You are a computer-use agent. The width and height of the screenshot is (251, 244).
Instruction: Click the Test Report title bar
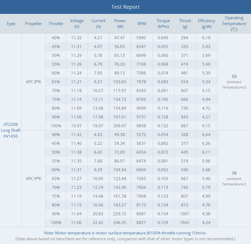pyautogui.click(x=126, y=7)
